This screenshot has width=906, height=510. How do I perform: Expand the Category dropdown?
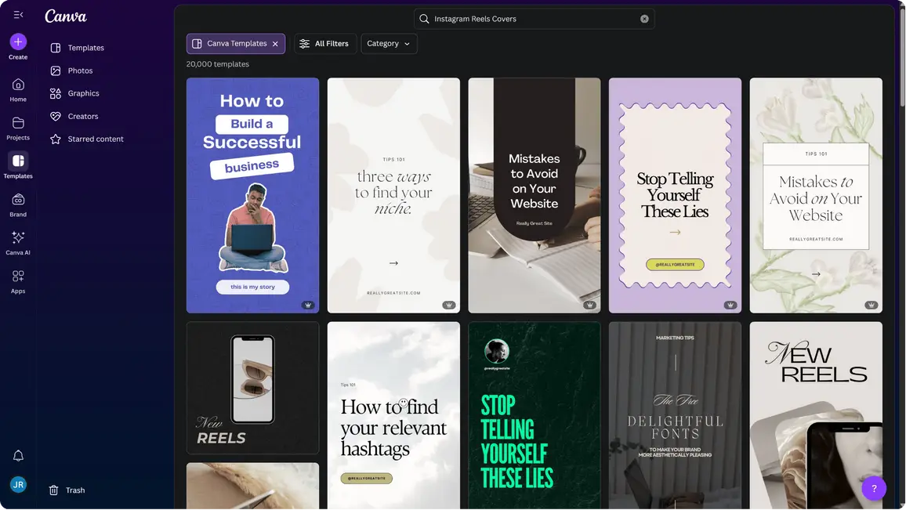[389, 44]
